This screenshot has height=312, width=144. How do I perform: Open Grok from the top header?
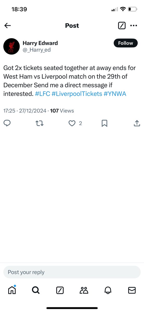pyautogui.click(x=122, y=25)
